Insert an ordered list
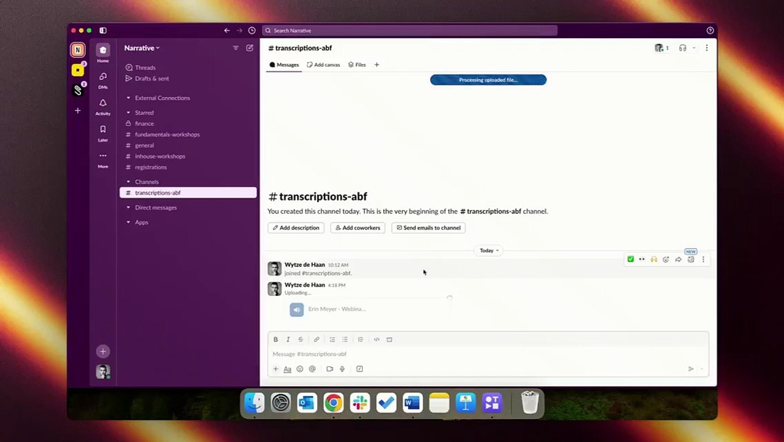Screen dimensions: 784x442 tap(332, 339)
